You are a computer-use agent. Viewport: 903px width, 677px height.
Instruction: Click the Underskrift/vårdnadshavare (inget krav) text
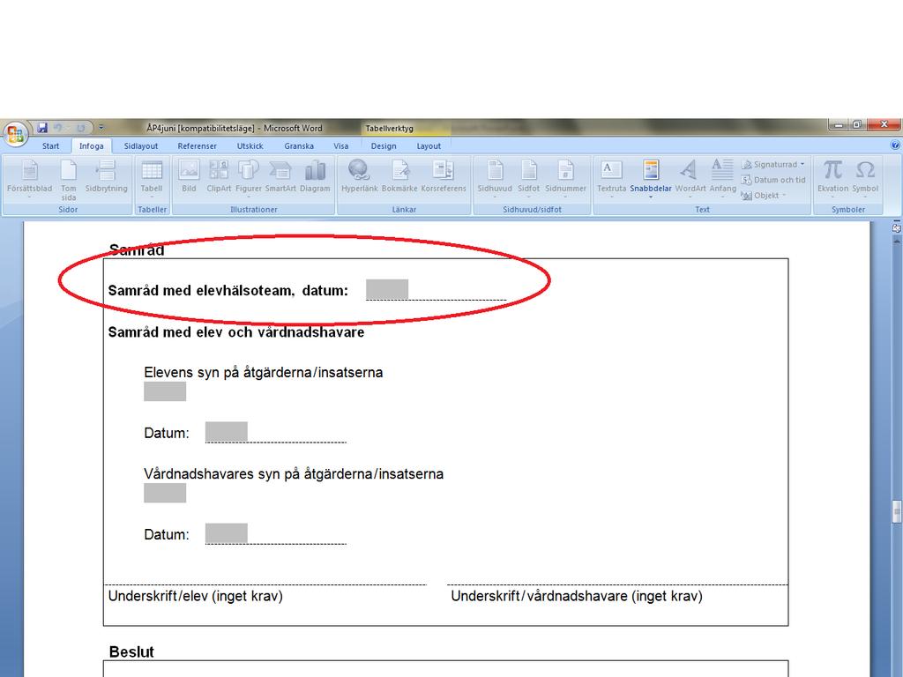click(577, 596)
